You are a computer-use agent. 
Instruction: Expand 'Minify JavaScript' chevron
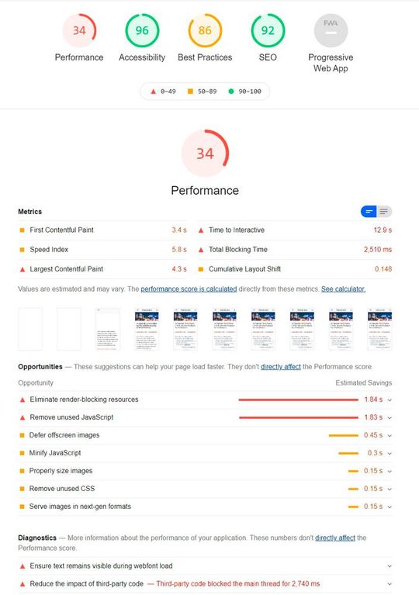coord(390,454)
